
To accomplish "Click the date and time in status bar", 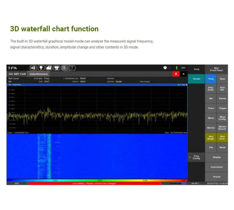I will click(217, 183).
